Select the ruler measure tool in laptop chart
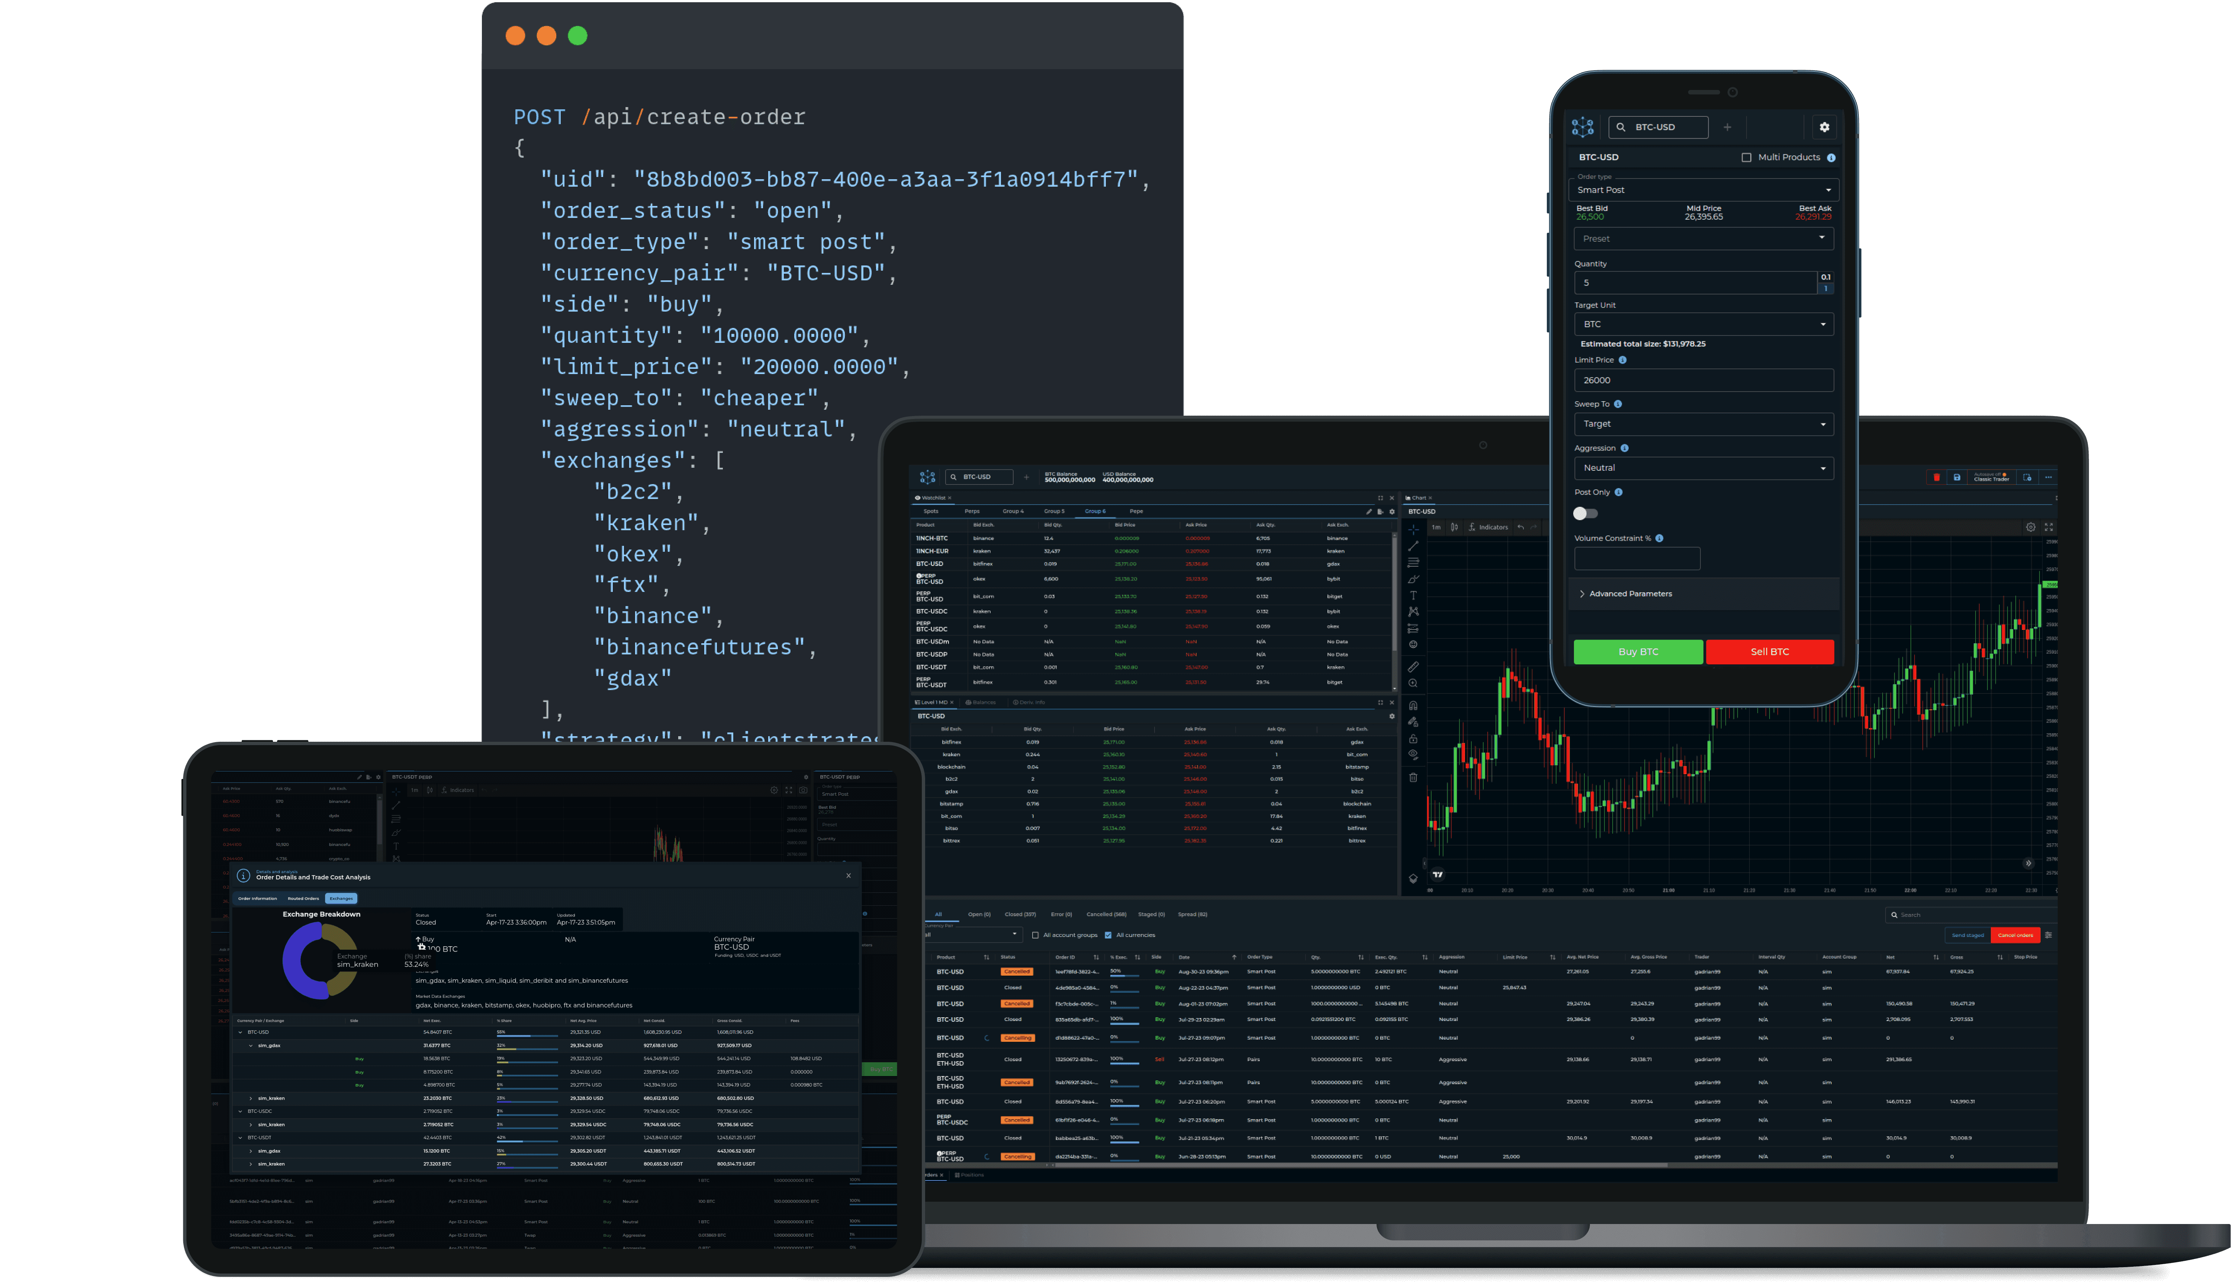The height and width of the screenshot is (1285, 2231). coord(1413,666)
